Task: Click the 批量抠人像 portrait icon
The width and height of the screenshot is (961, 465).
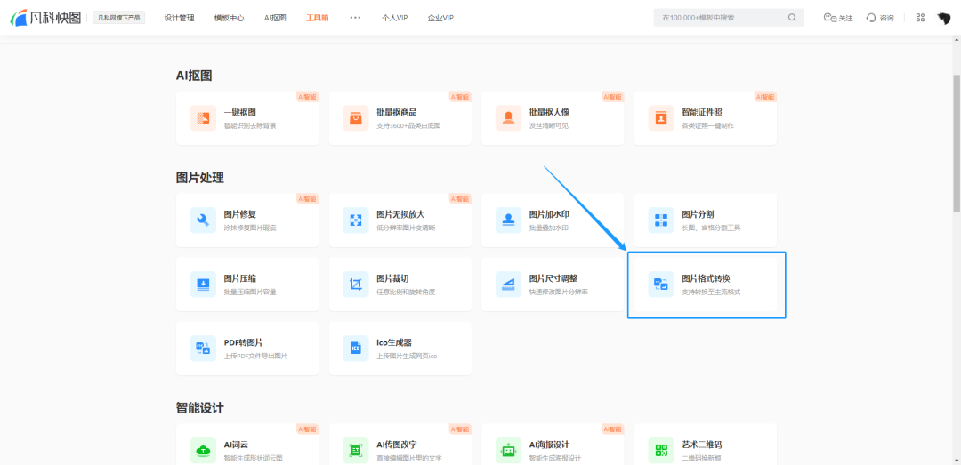Action: pyautogui.click(x=508, y=118)
